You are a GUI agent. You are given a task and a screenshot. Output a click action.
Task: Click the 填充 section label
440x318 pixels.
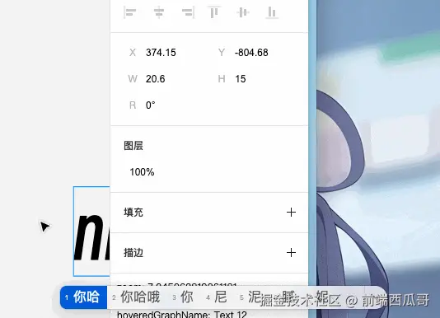click(x=133, y=213)
